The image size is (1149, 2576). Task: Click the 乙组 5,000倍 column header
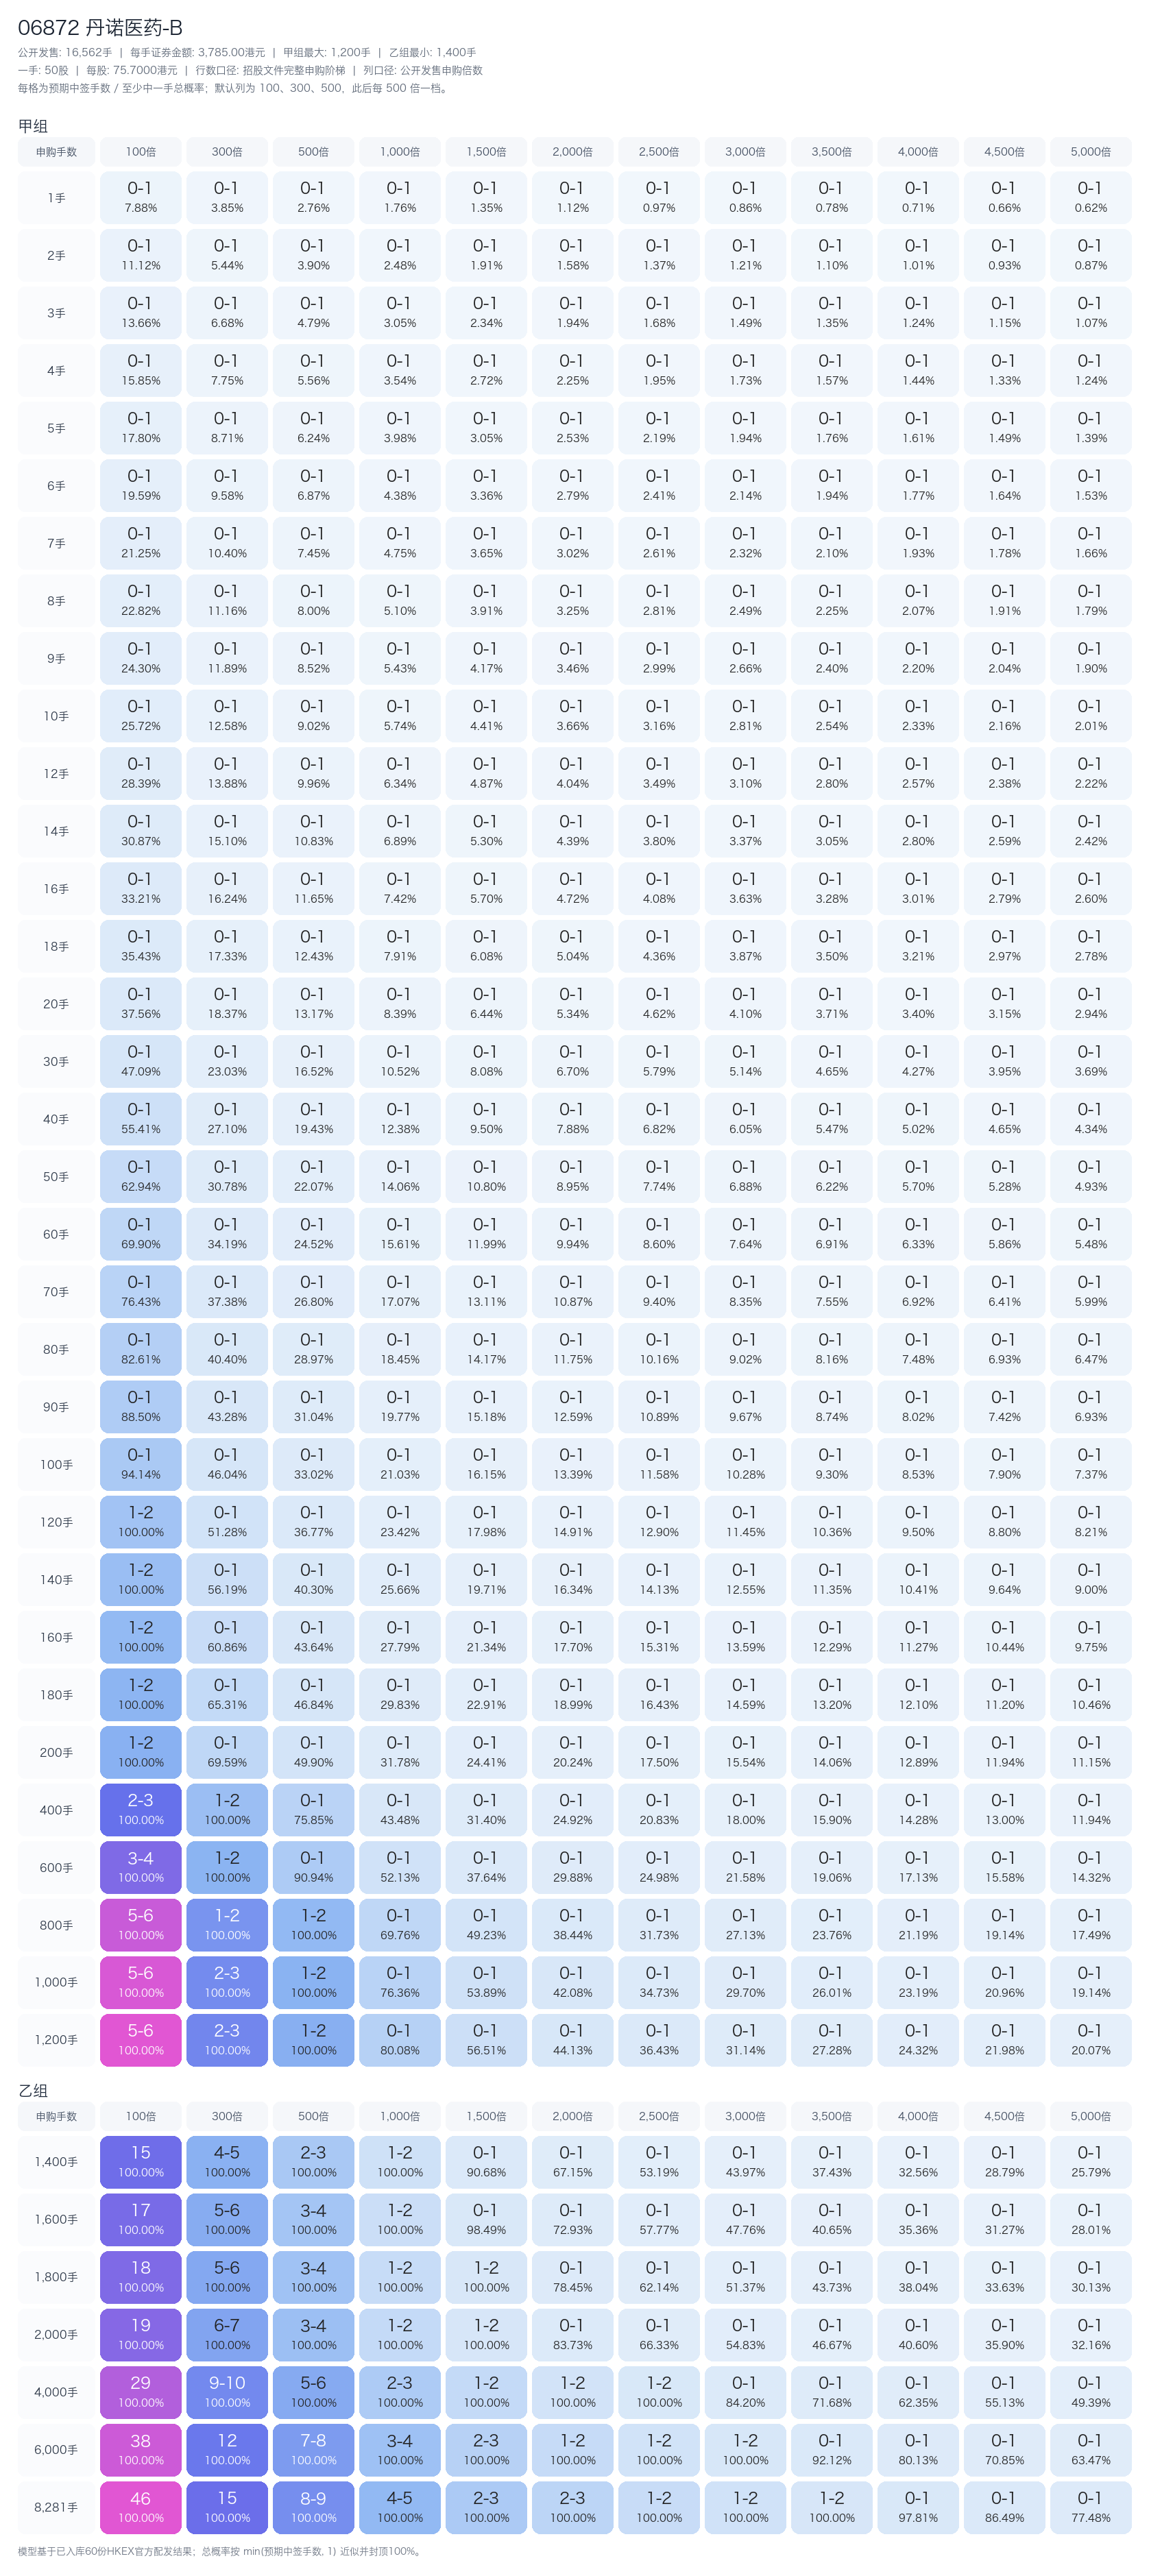1090,2116
